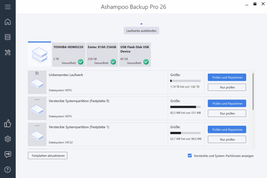Open the all-drives overview tab
267x178 pixels.
(39, 54)
